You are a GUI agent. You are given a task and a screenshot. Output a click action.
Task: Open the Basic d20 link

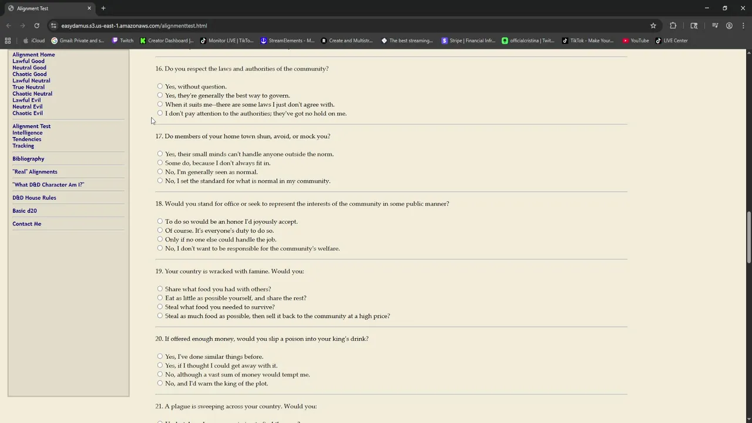coord(25,210)
